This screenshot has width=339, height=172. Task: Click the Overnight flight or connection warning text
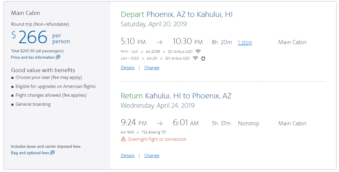tap(157, 139)
